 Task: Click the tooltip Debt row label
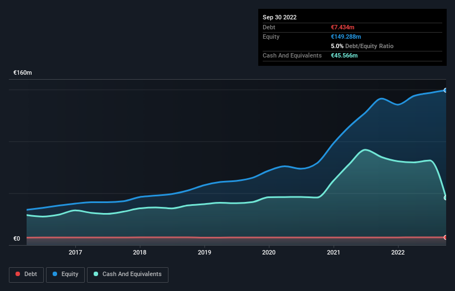coord(269,27)
